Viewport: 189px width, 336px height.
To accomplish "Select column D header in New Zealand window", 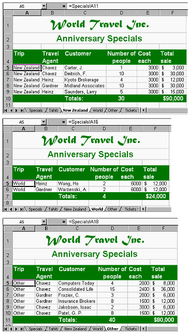I will point(122,13).
